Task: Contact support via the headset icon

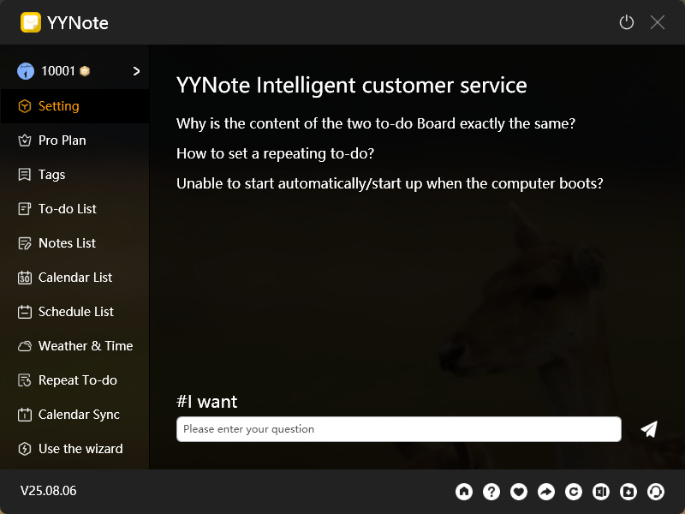Action: pos(656,491)
